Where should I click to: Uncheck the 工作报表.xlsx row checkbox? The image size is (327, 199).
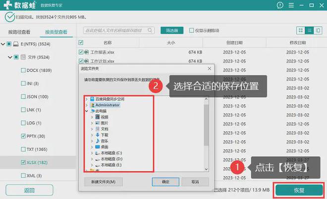click(x=81, y=52)
